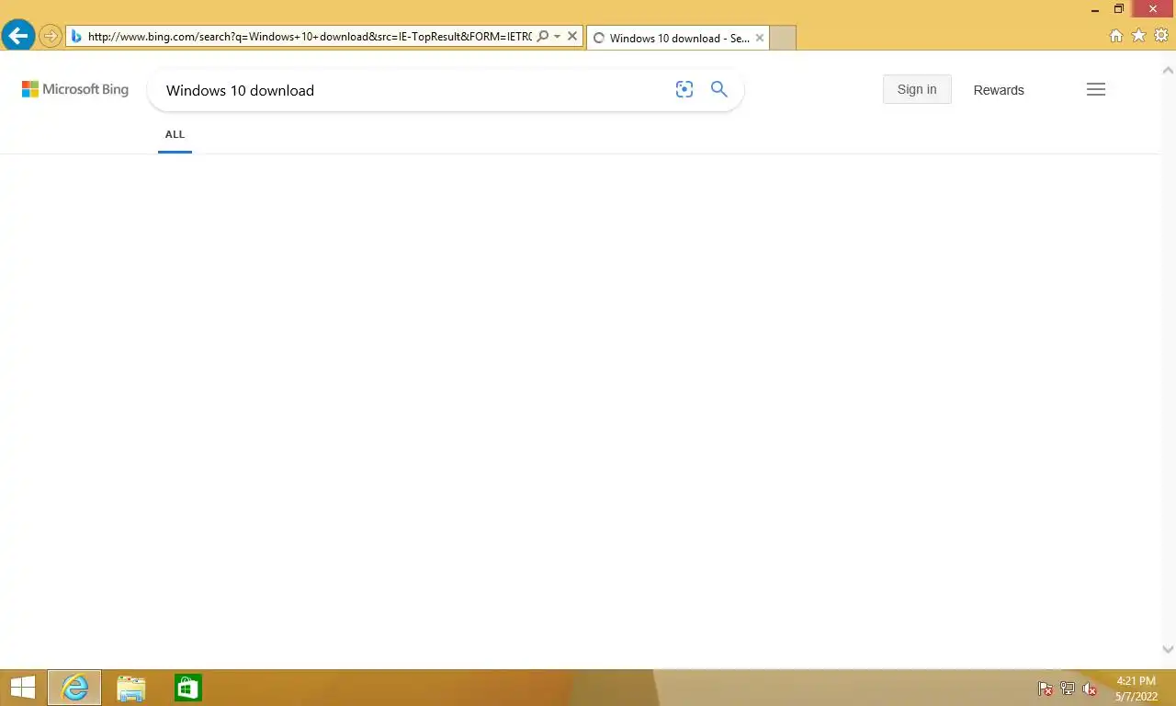Click the Bing favicon in the address bar

[77, 37]
